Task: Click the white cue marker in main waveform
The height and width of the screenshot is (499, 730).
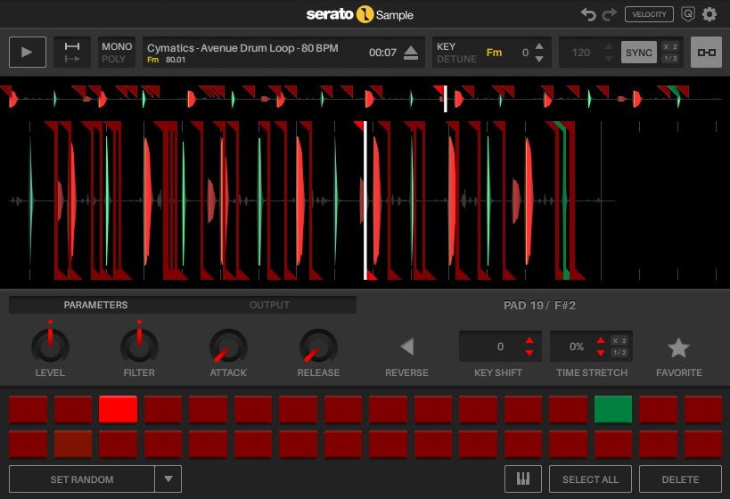Action: (365, 200)
